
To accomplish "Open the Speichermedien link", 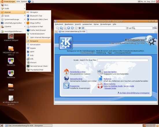I will click(110, 72).
